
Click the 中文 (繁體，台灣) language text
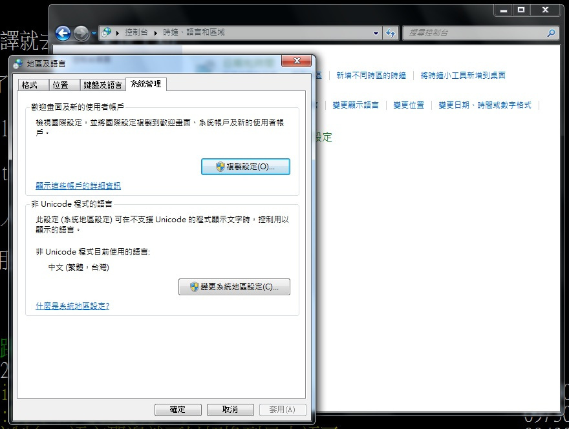pyautogui.click(x=79, y=267)
